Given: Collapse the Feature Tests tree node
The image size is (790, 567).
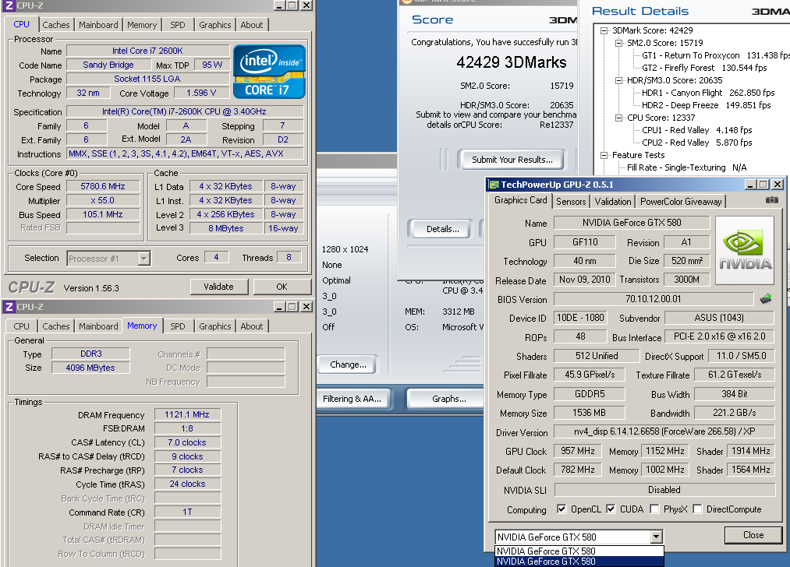Looking at the screenshot, I should pyautogui.click(x=604, y=156).
